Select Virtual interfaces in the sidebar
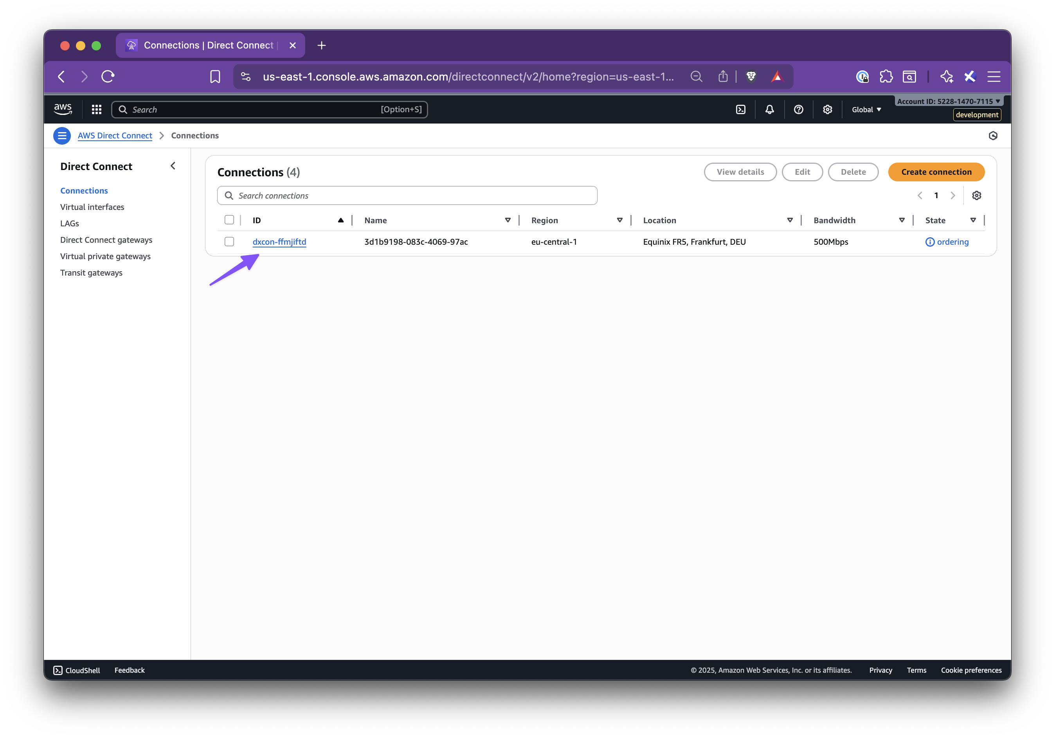 tap(92, 207)
